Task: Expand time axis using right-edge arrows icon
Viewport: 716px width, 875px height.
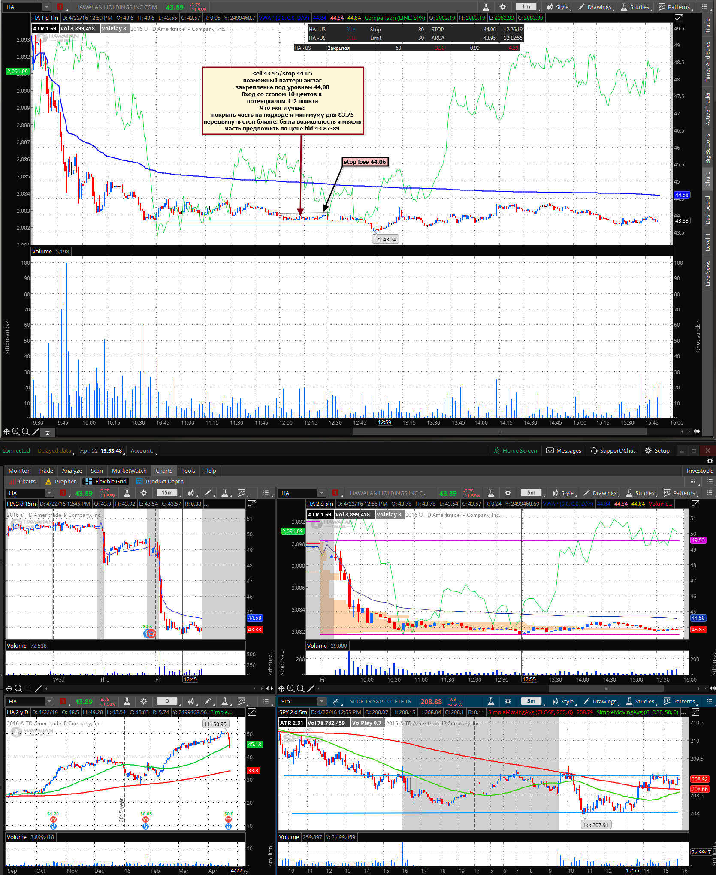Action: click(697, 431)
